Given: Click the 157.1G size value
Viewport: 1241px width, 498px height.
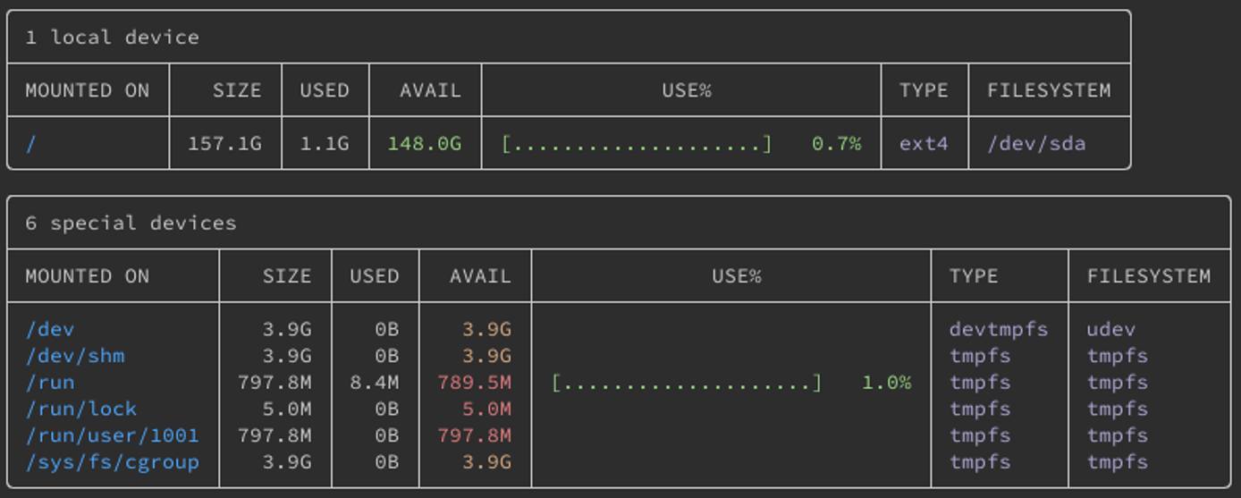Looking at the screenshot, I should coord(224,144).
